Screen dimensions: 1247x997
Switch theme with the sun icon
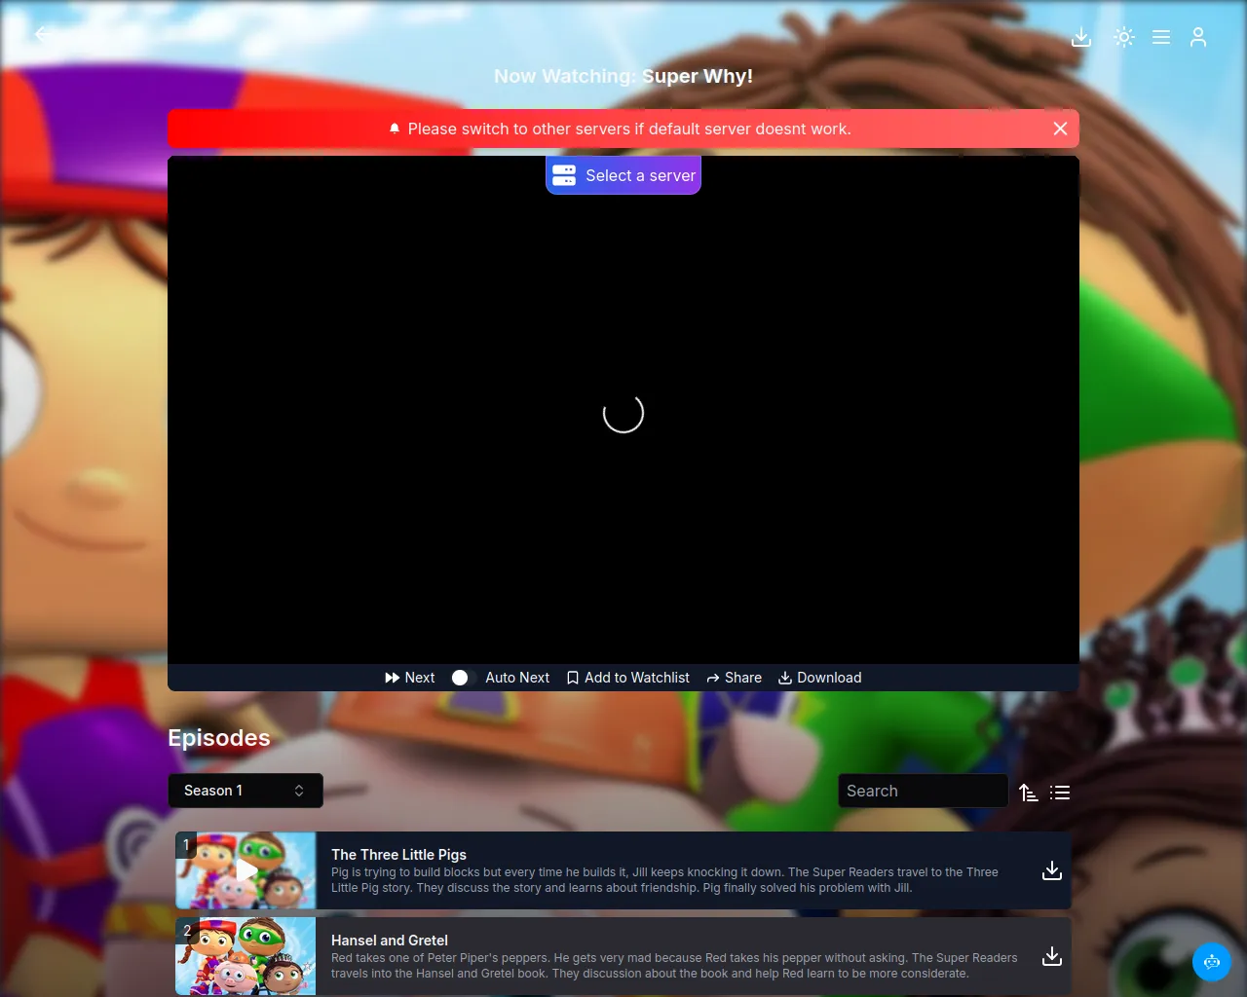(x=1124, y=37)
